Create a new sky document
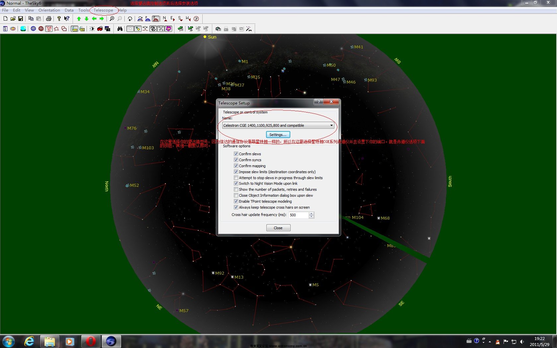The image size is (557, 348). click(5, 19)
